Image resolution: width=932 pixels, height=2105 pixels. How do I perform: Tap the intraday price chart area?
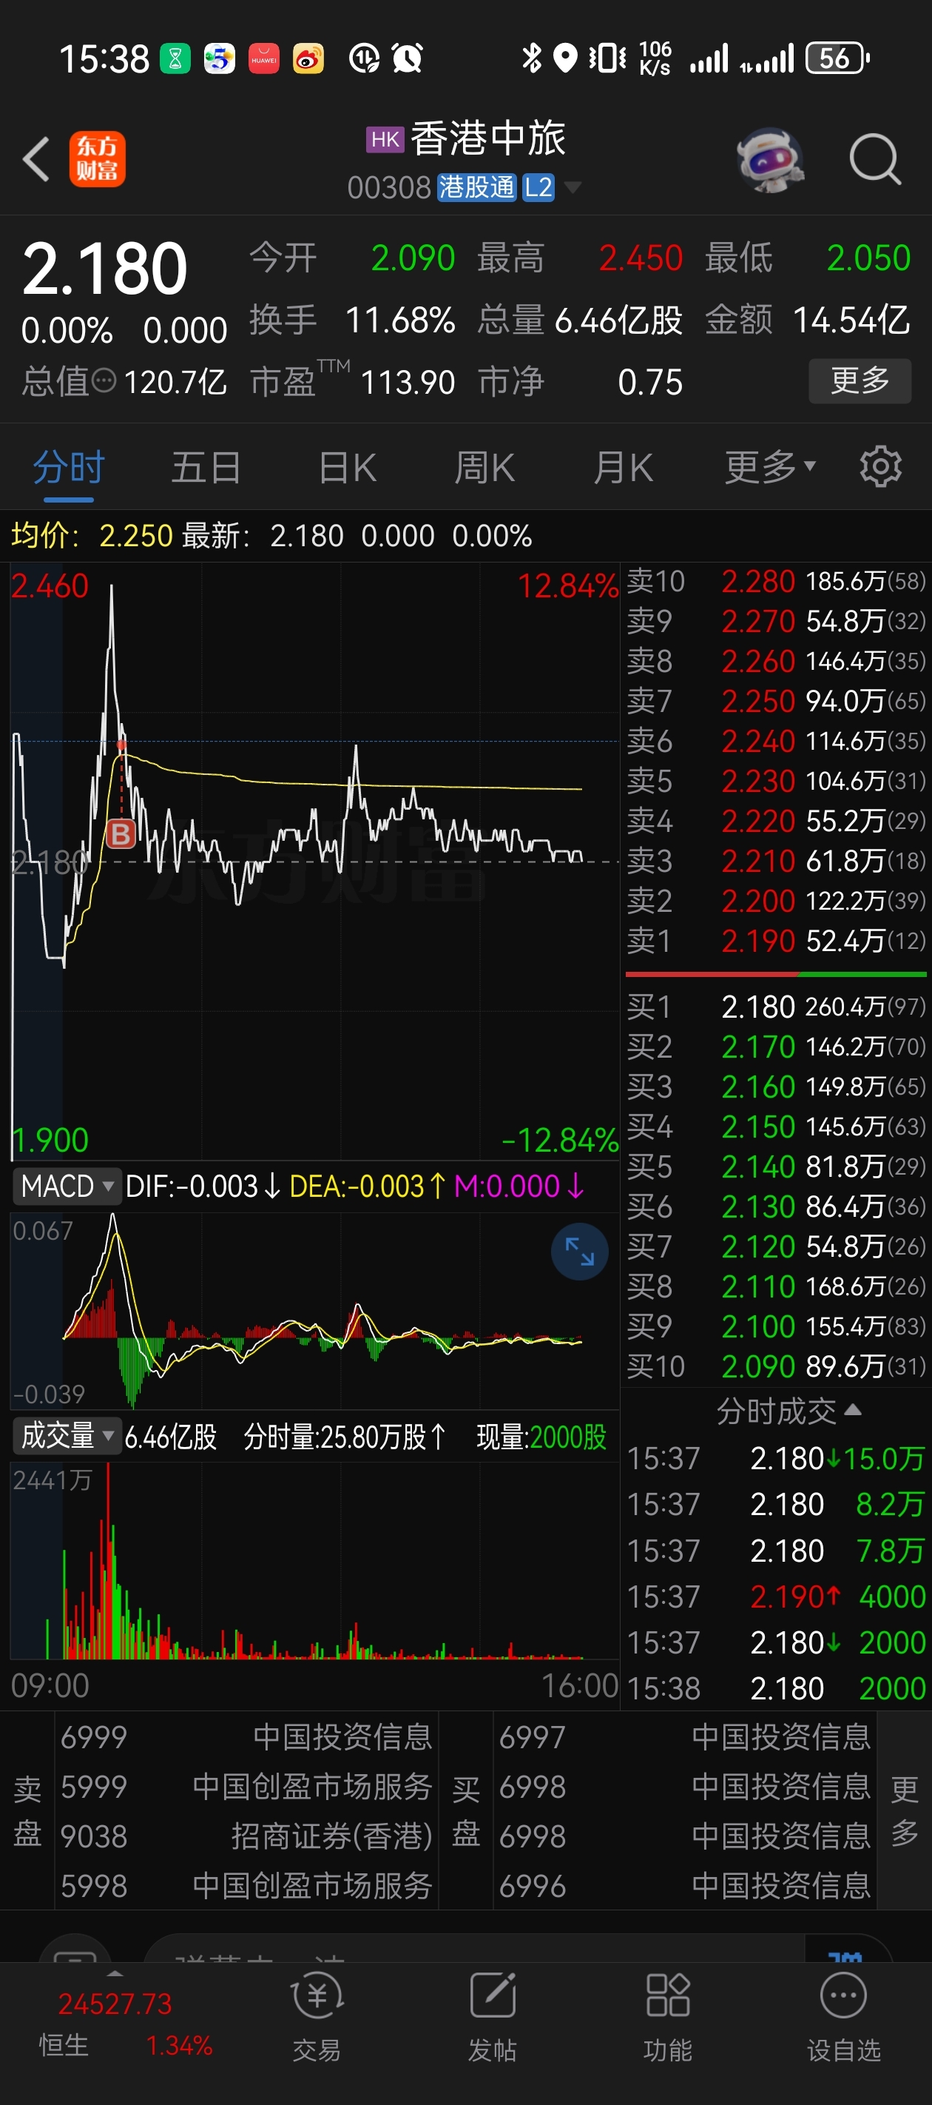coord(314,862)
